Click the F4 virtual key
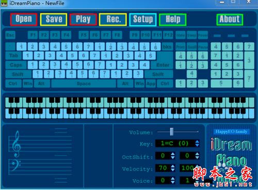This screenshot has height=190, width=258. pyautogui.click(x=66, y=35)
